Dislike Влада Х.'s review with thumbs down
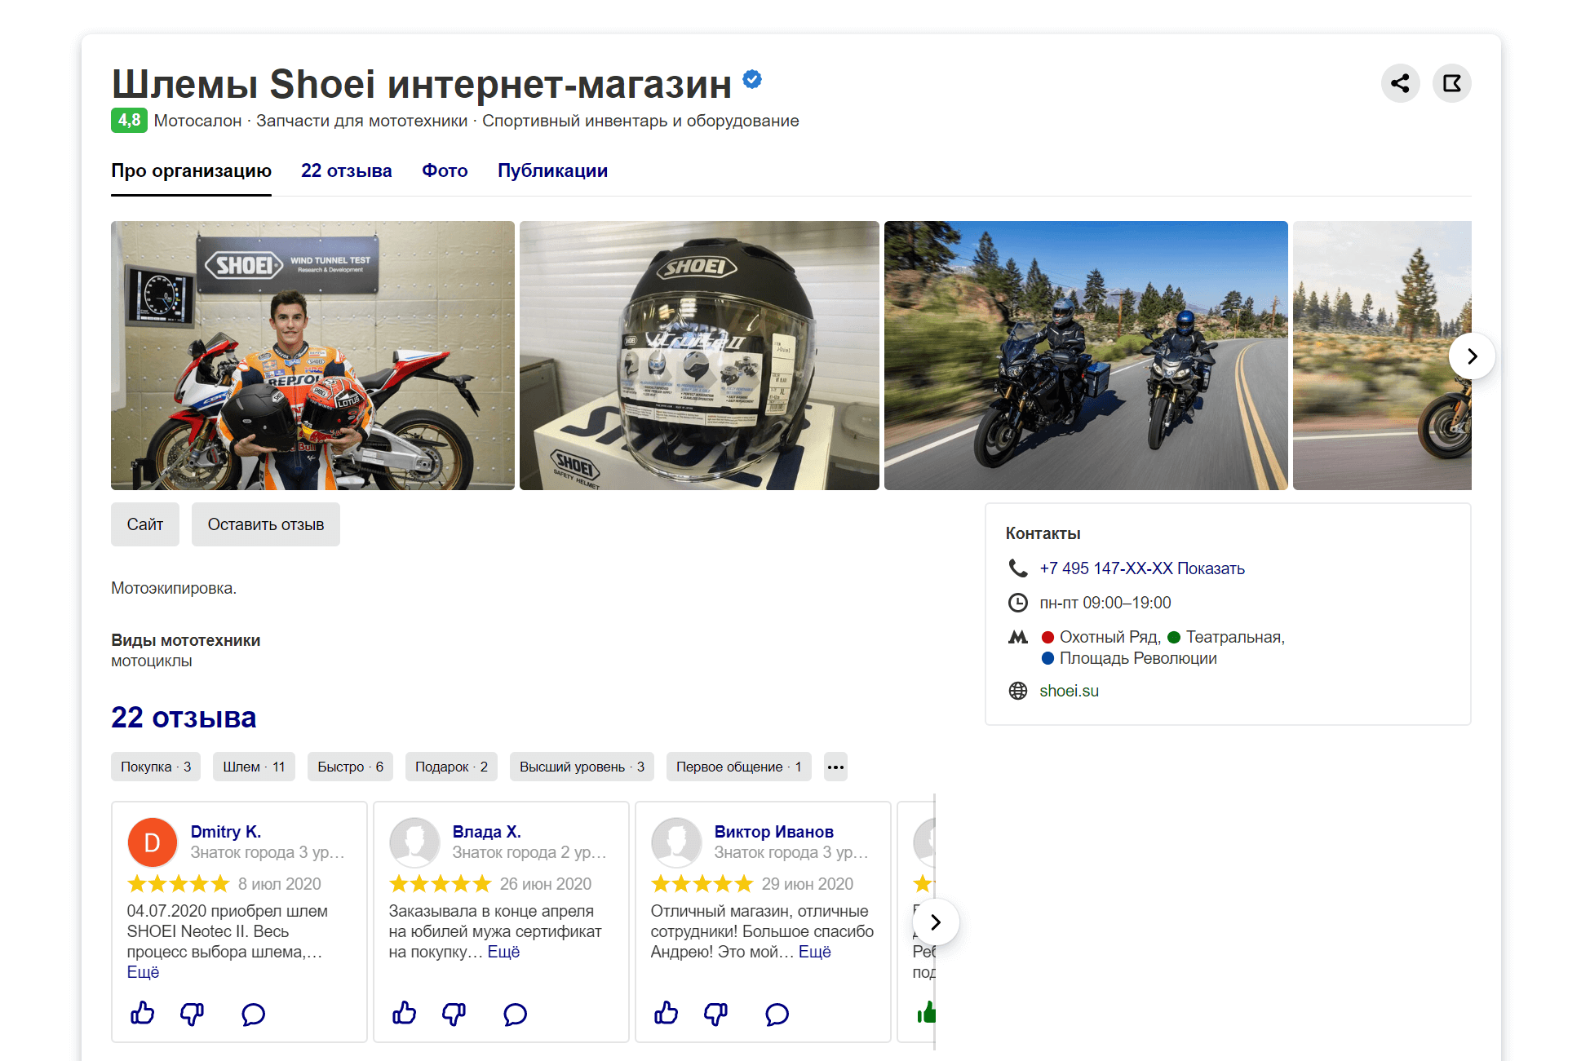This screenshot has height=1061, width=1590. pyautogui.click(x=454, y=1014)
